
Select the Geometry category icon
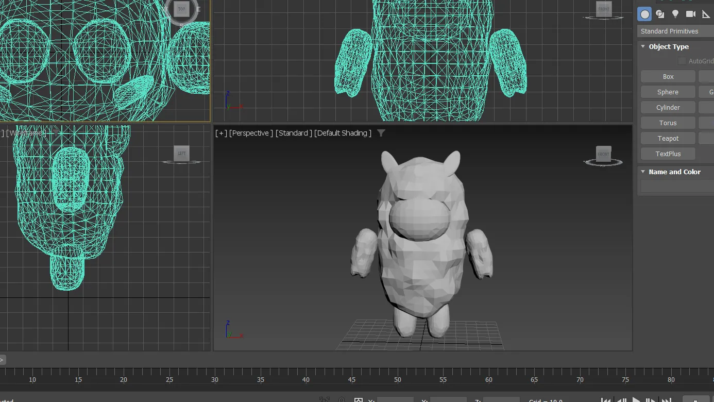(645, 14)
